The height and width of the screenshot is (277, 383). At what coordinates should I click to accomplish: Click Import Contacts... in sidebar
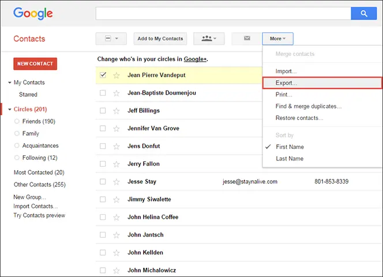click(35, 206)
